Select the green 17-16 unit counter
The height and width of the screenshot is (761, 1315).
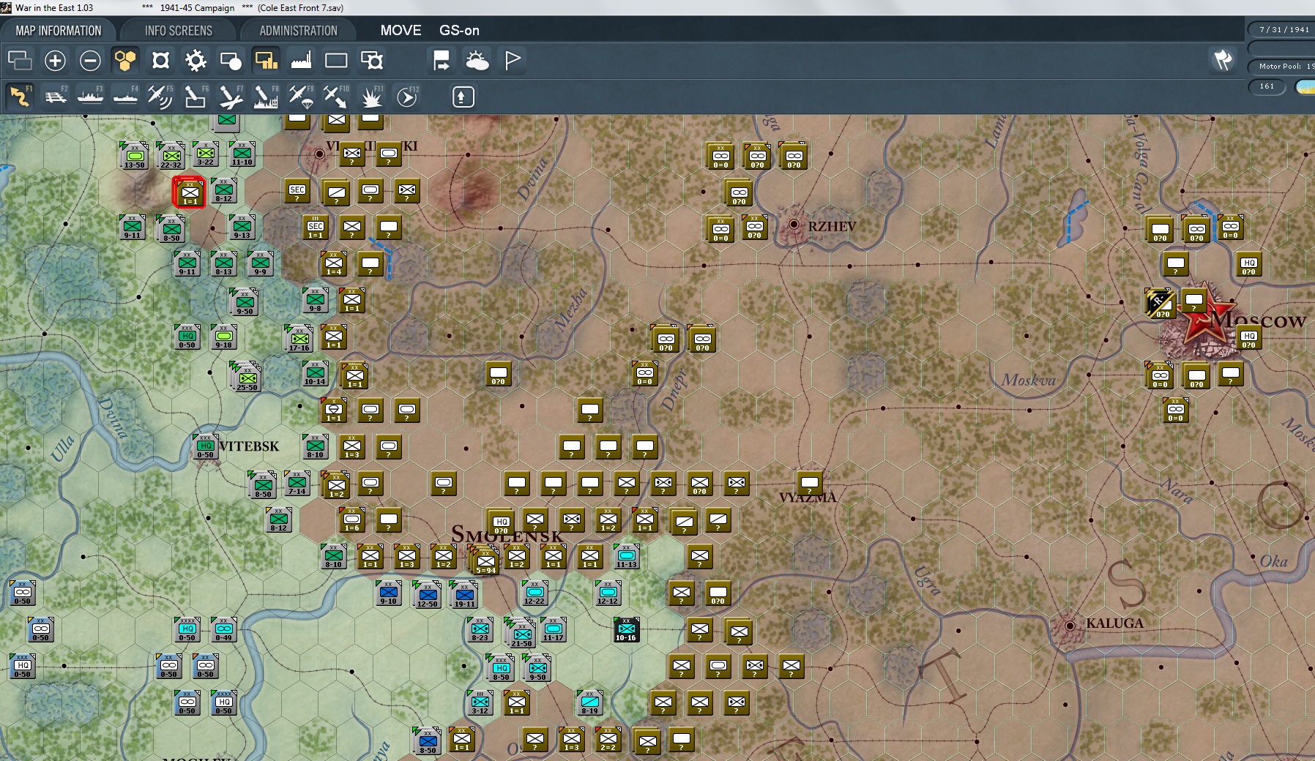coord(299,339)
